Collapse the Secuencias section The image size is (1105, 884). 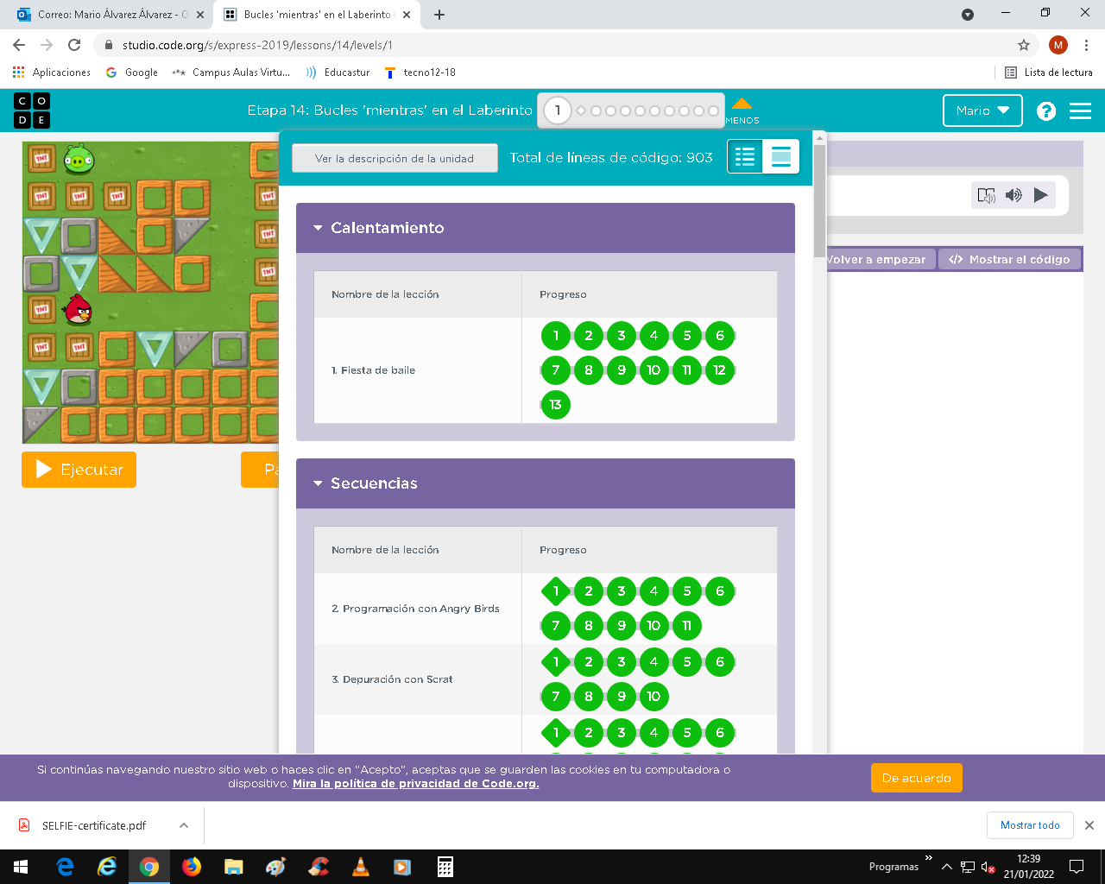[546, 483]
